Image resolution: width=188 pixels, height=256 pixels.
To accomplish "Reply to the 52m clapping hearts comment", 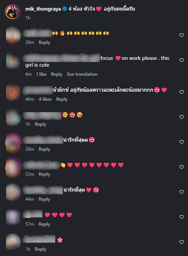I will (x=44, y=174).
